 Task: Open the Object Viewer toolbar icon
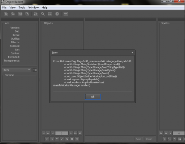point(50,14)
